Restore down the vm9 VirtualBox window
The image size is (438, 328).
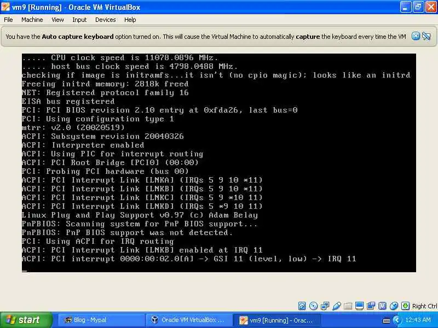pos(418,7)
